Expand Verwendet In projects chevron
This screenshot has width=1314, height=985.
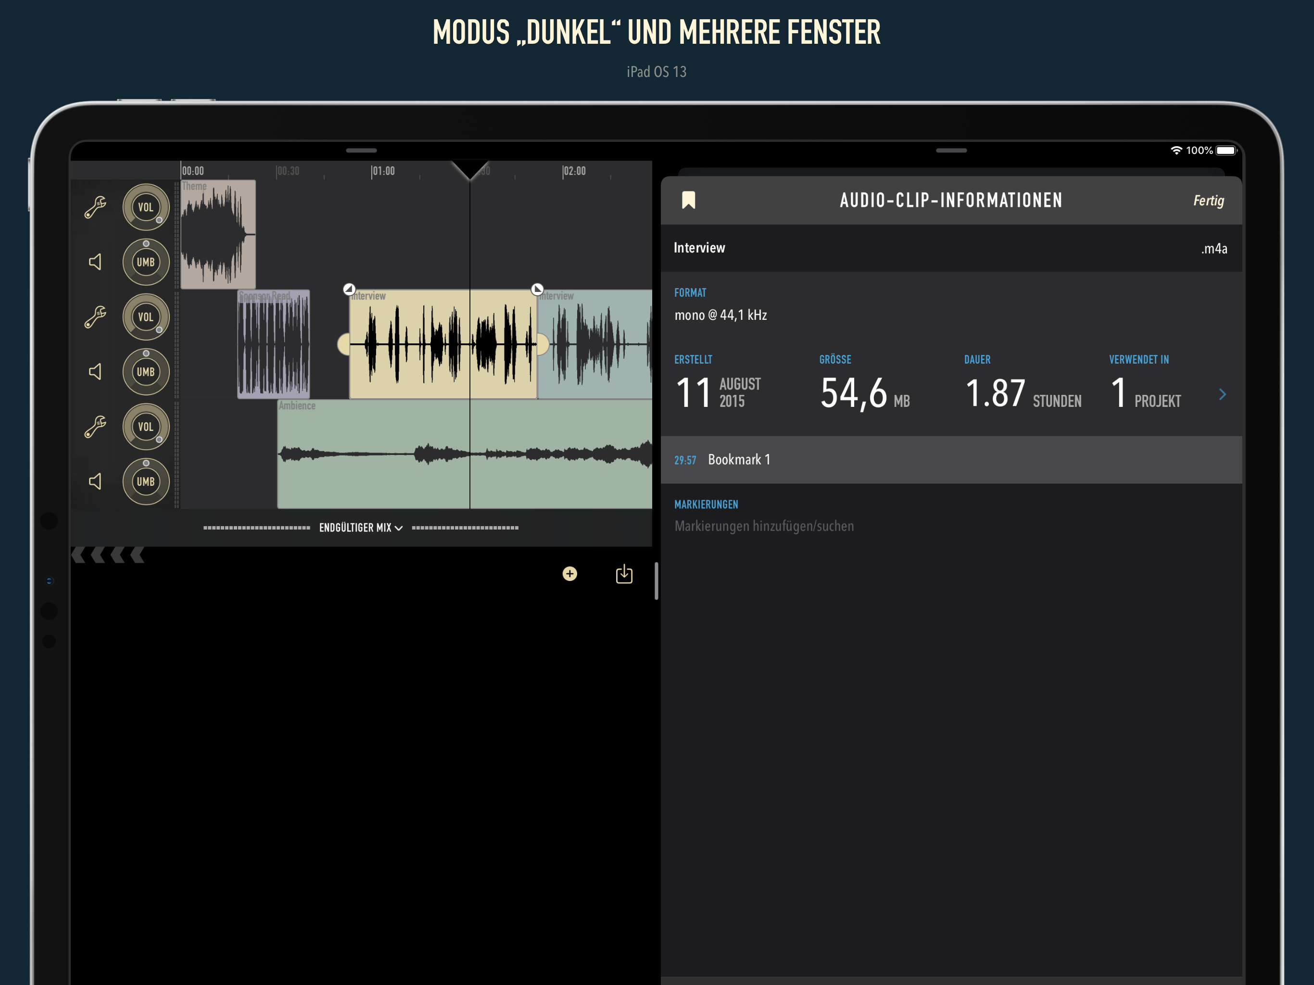click(x=1222, y=394)
